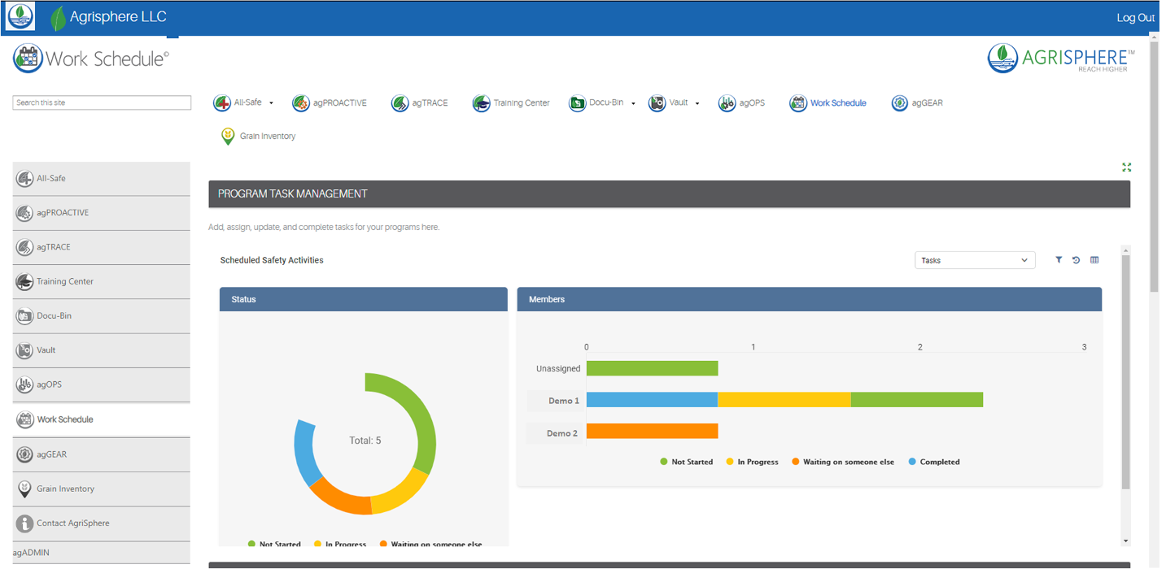Select agGEAR in the left sidebar
The width and height of the screenshot is (1166, 569).
point(102,454)
